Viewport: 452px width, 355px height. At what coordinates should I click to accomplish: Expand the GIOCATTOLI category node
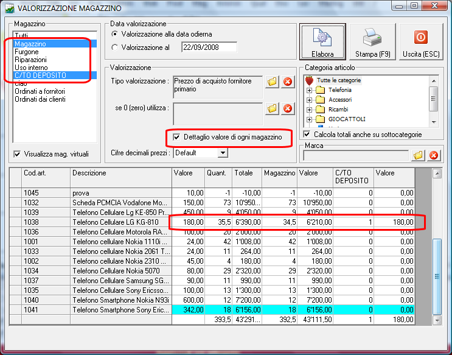point(309,119)
